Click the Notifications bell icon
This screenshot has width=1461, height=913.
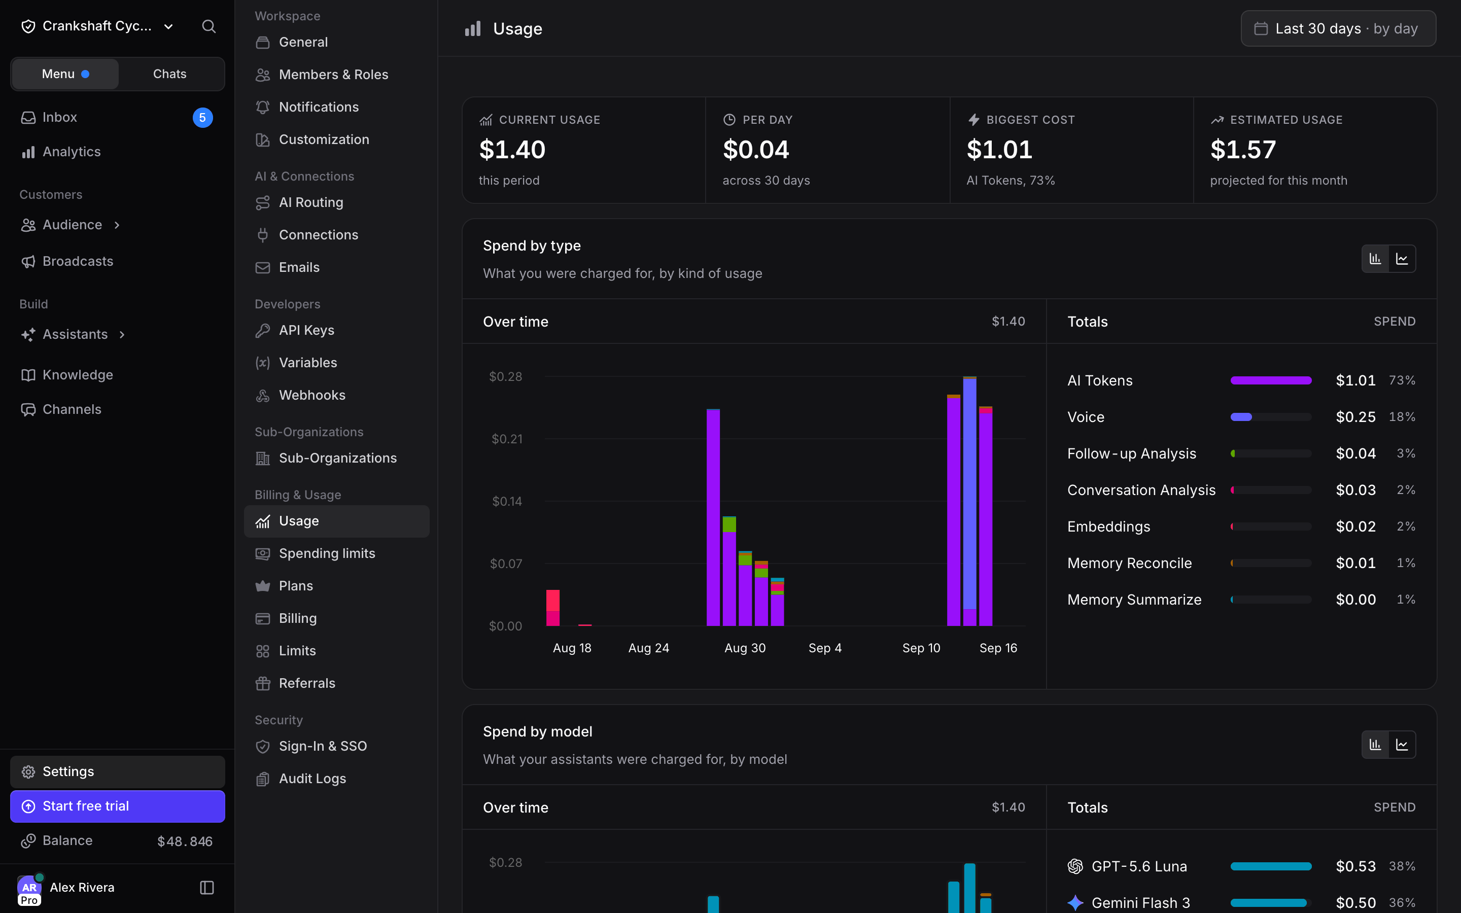(263, 107)
